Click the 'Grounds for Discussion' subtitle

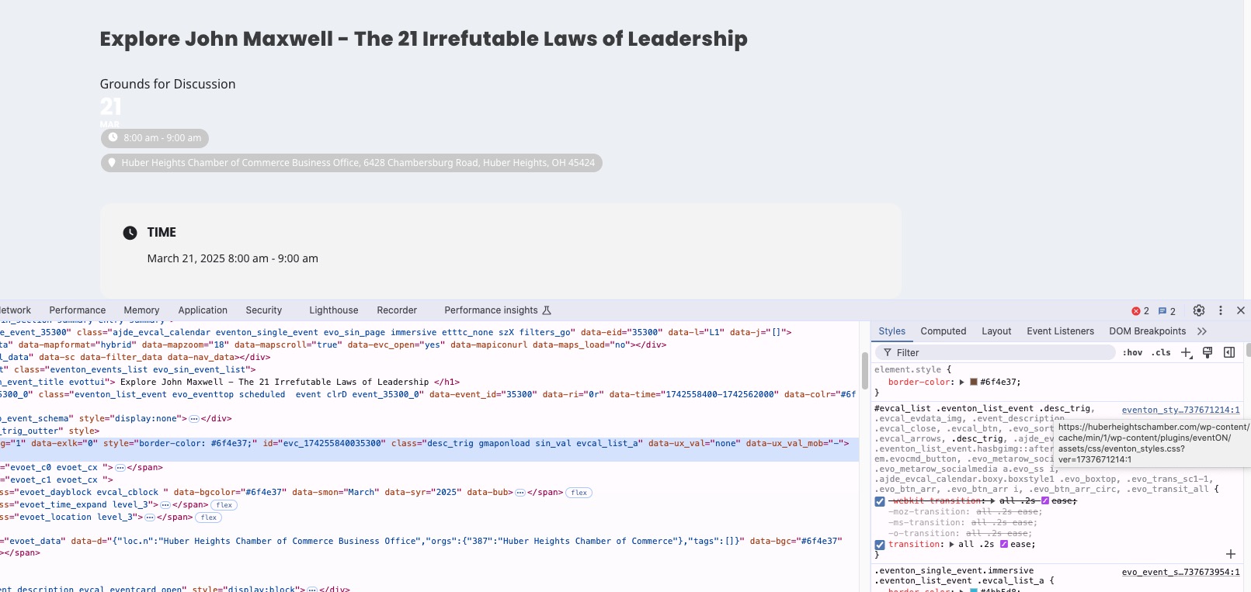168,84
